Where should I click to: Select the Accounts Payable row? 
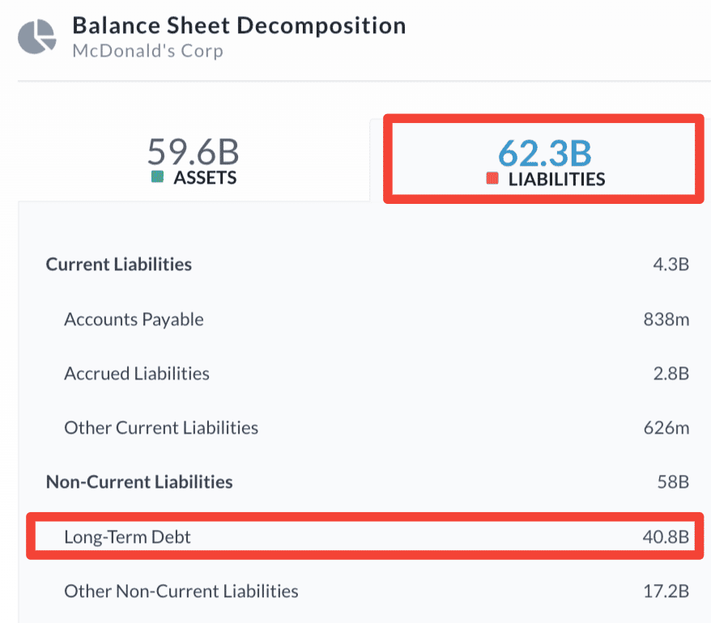[134, 320]
